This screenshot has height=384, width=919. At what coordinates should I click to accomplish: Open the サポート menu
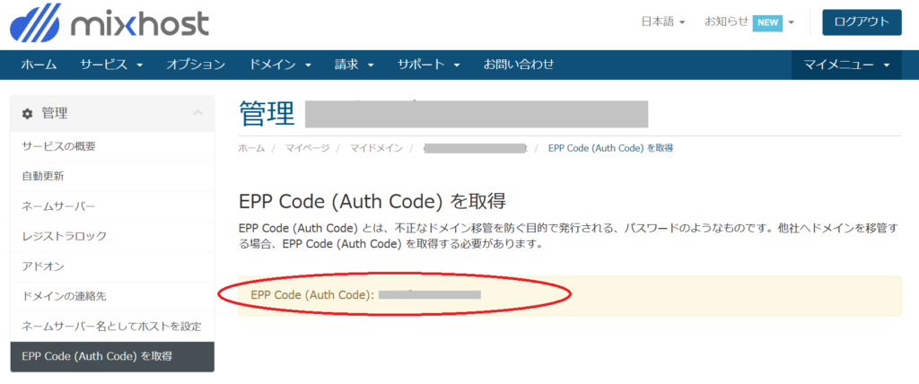(x=428, y=65)
